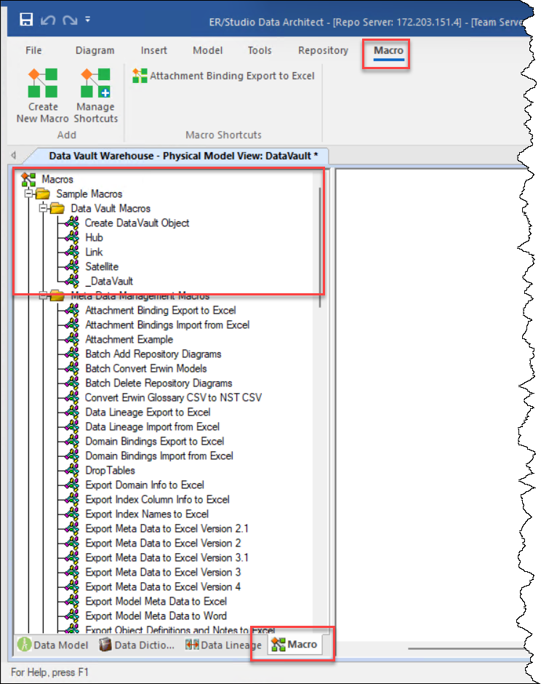Select Export Index Names to Excel macro
The width and height of the screenshot is (541, 684).
147,514
